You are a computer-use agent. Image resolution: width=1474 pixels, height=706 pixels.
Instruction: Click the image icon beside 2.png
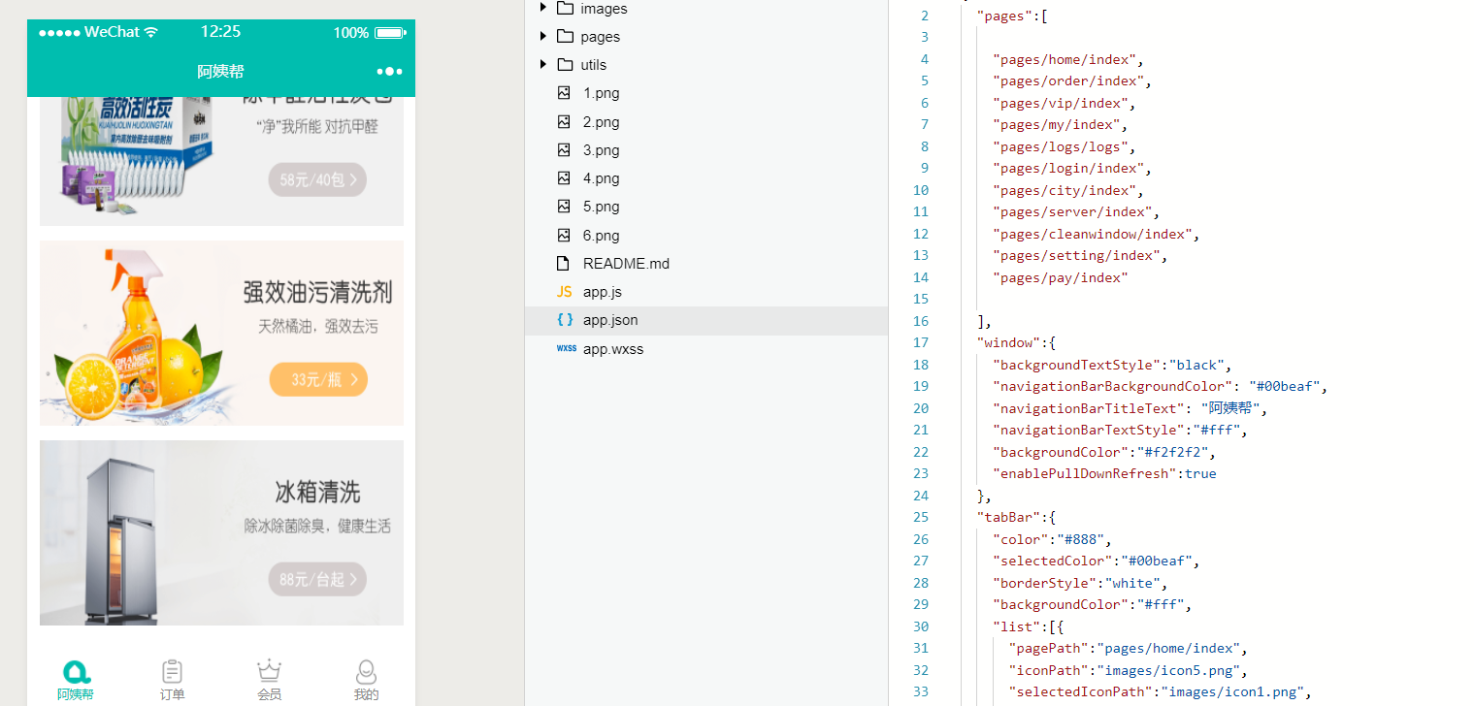(x=564, y=122)
